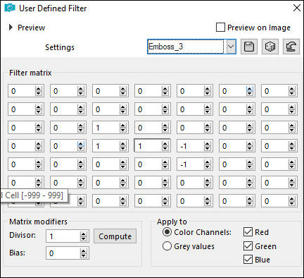Close the User Defined Filter dialog
The width and height of the screenshot is (304, 278).
[x=297, y=8]
